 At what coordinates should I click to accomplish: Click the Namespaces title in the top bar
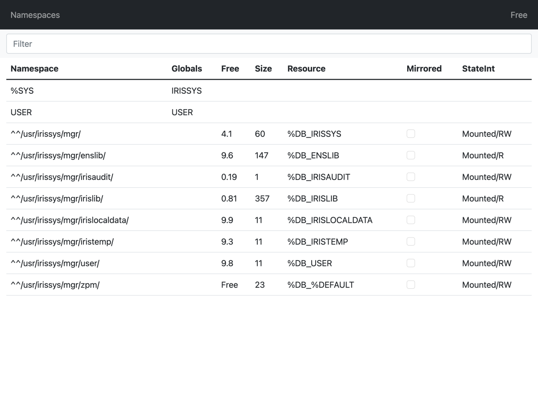click(x=35, y=15)
